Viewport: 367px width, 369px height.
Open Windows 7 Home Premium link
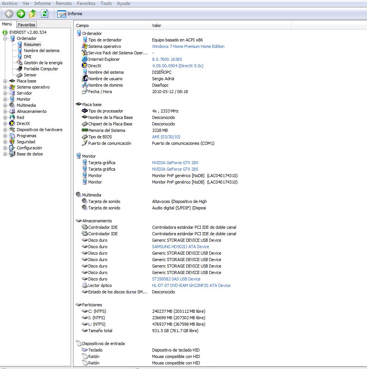[188, 46]
